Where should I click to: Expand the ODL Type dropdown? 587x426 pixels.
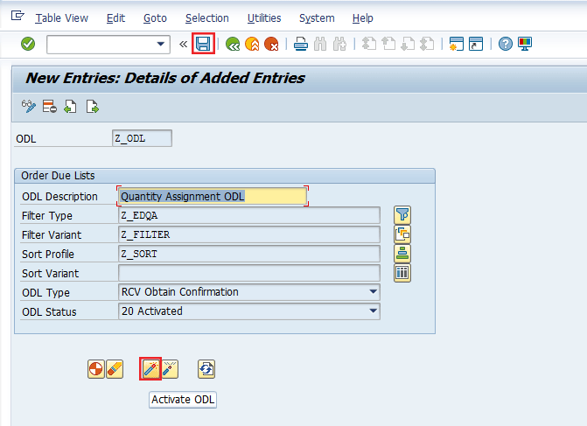tap(374, 292)
